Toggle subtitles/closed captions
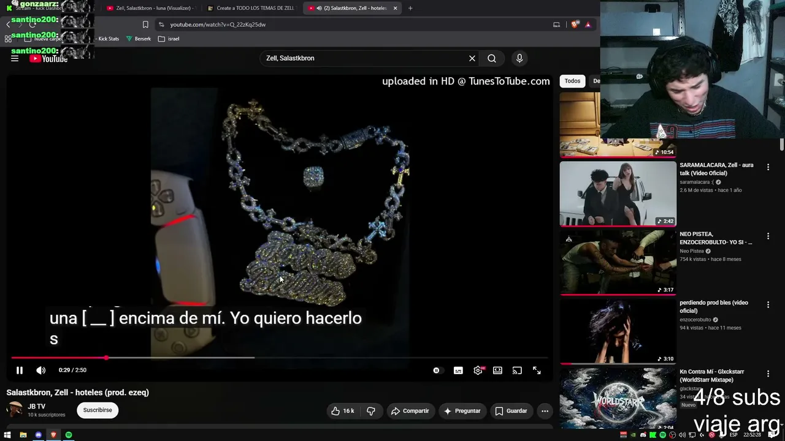 click(x=458, y=371)
